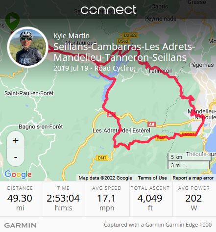
Task: Click the Garmin logo in the footer
Action: [x=21, y=225]
